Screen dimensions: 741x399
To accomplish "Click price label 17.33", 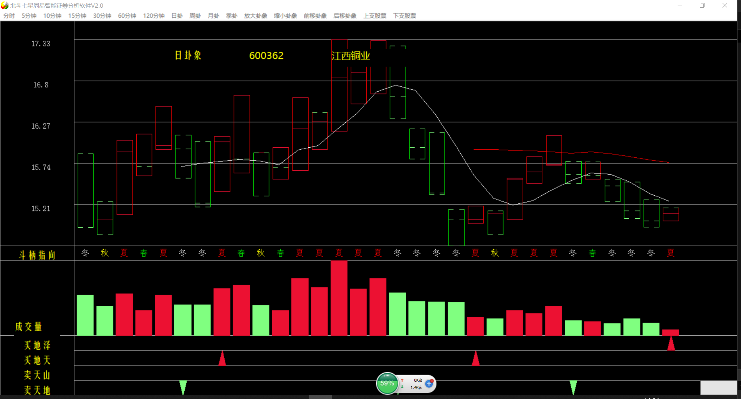I will coord(41,44).
